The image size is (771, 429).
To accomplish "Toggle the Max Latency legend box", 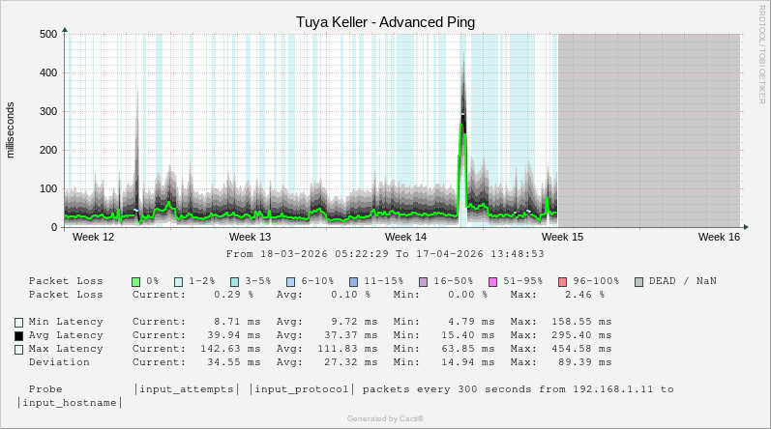I will click(19, 349).
